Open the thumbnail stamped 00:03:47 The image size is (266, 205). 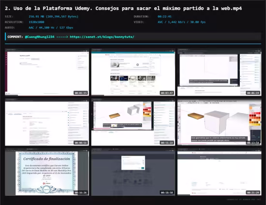point(133,72)
